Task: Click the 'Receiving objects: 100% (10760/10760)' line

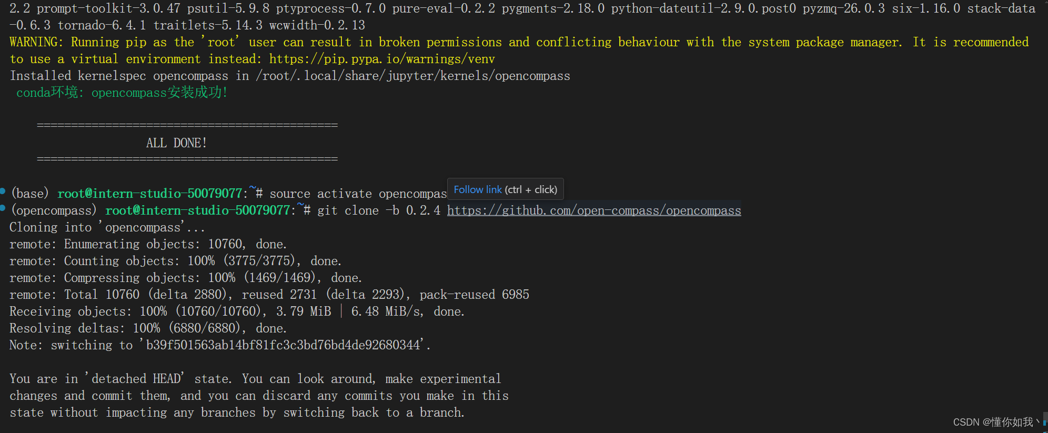Action: click(237, 311)
